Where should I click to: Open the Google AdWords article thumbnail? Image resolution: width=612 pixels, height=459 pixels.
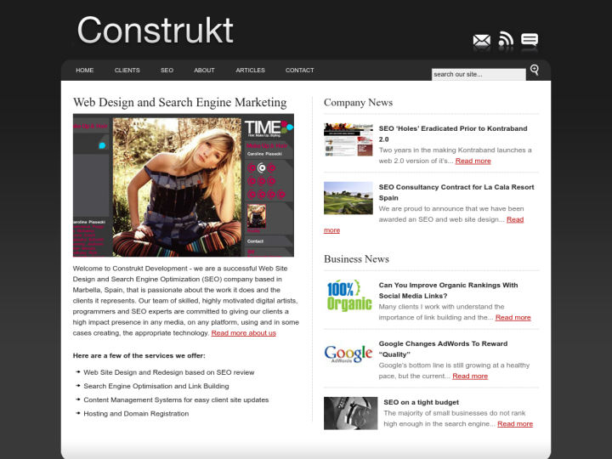pos(348,354)
